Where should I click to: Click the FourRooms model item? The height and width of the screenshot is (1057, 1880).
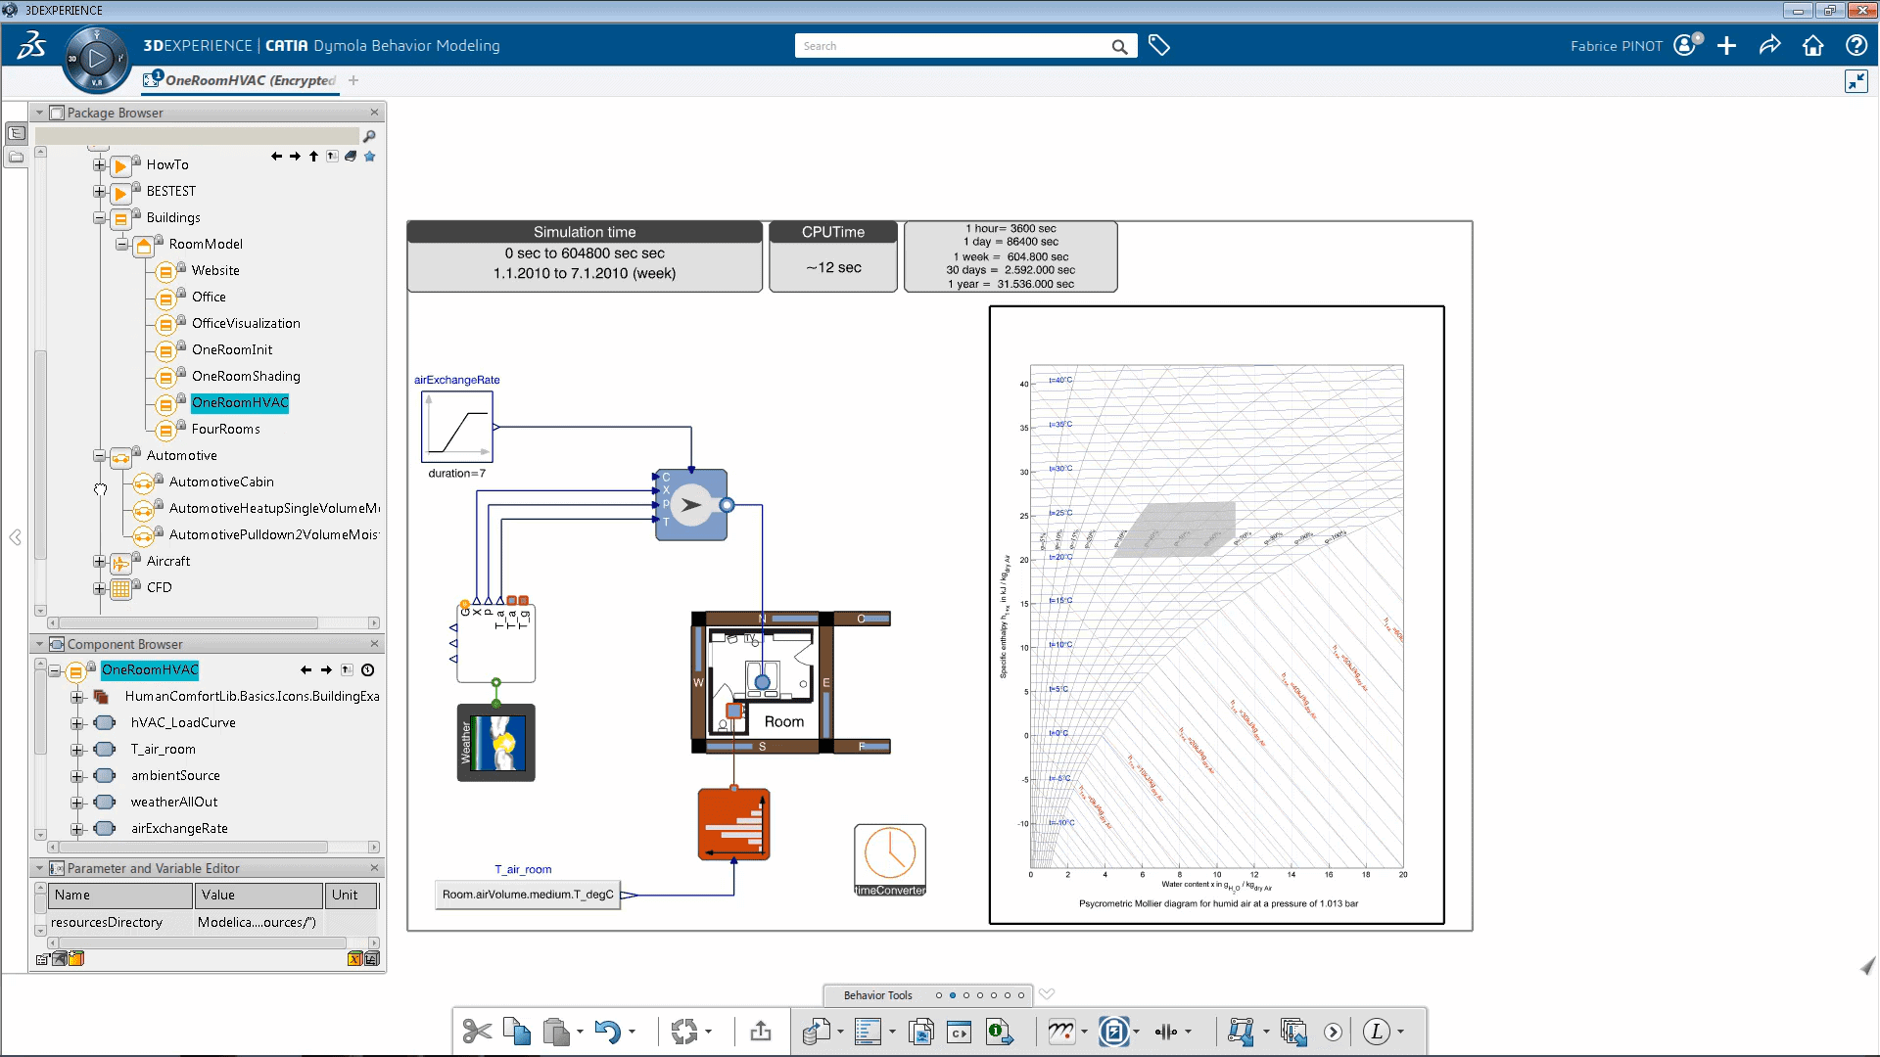pos(226,429)
